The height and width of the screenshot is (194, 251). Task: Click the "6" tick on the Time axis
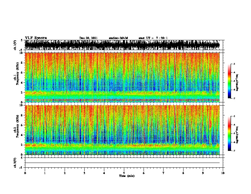tap(144, 173)
